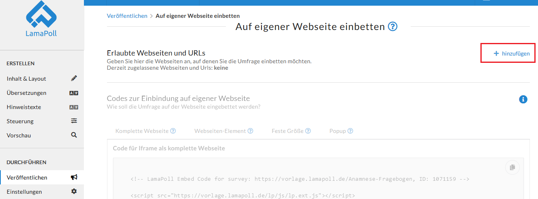The image size is (538, 199).
Task: Open Hinweistexte in sidebar
Action: [x=24, y=107]
